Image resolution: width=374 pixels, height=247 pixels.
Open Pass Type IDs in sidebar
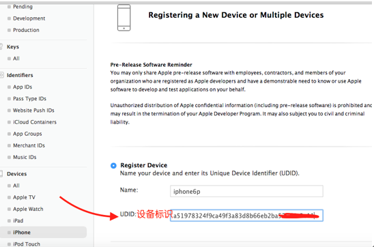[x=29, y=98]
